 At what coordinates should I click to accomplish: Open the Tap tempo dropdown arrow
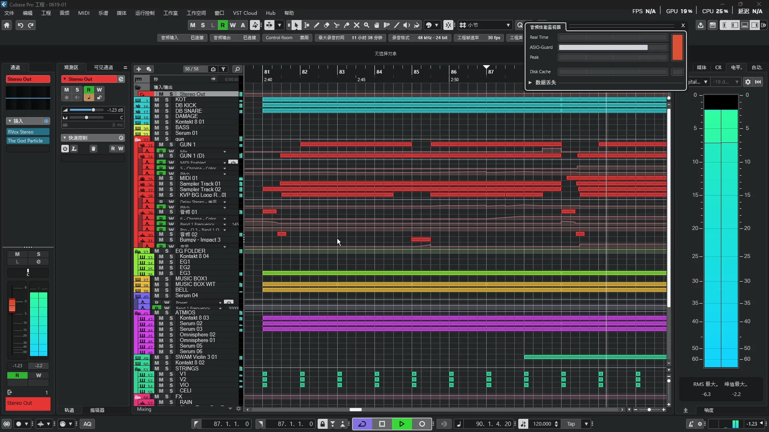pyautogui.click(x=586, y=424)
